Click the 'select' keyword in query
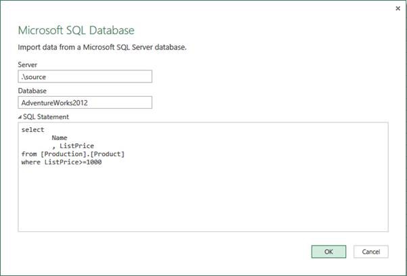 32,130
